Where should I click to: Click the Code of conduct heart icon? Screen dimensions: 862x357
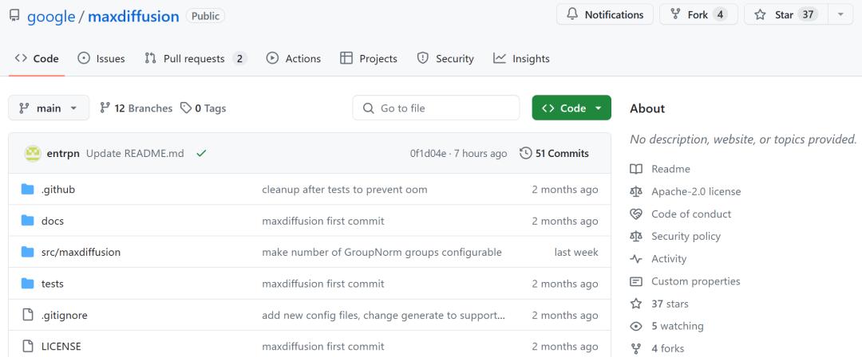[636, 214]
